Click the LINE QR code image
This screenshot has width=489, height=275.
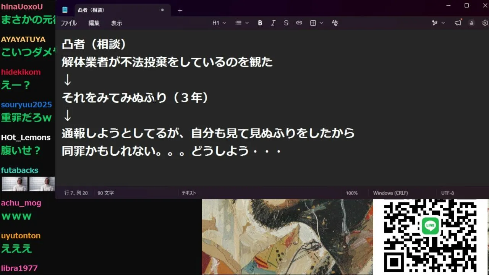(x=430, y=237)
